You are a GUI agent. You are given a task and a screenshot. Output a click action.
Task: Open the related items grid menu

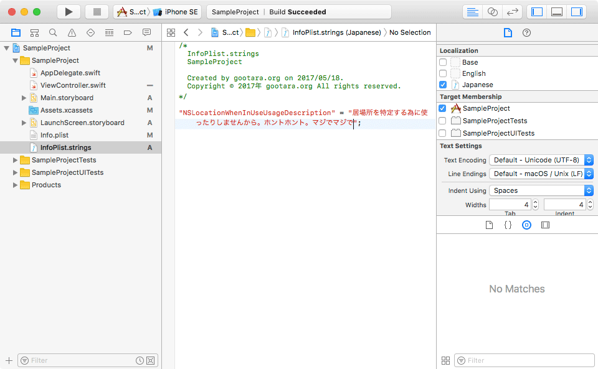(x=171, y=33)
